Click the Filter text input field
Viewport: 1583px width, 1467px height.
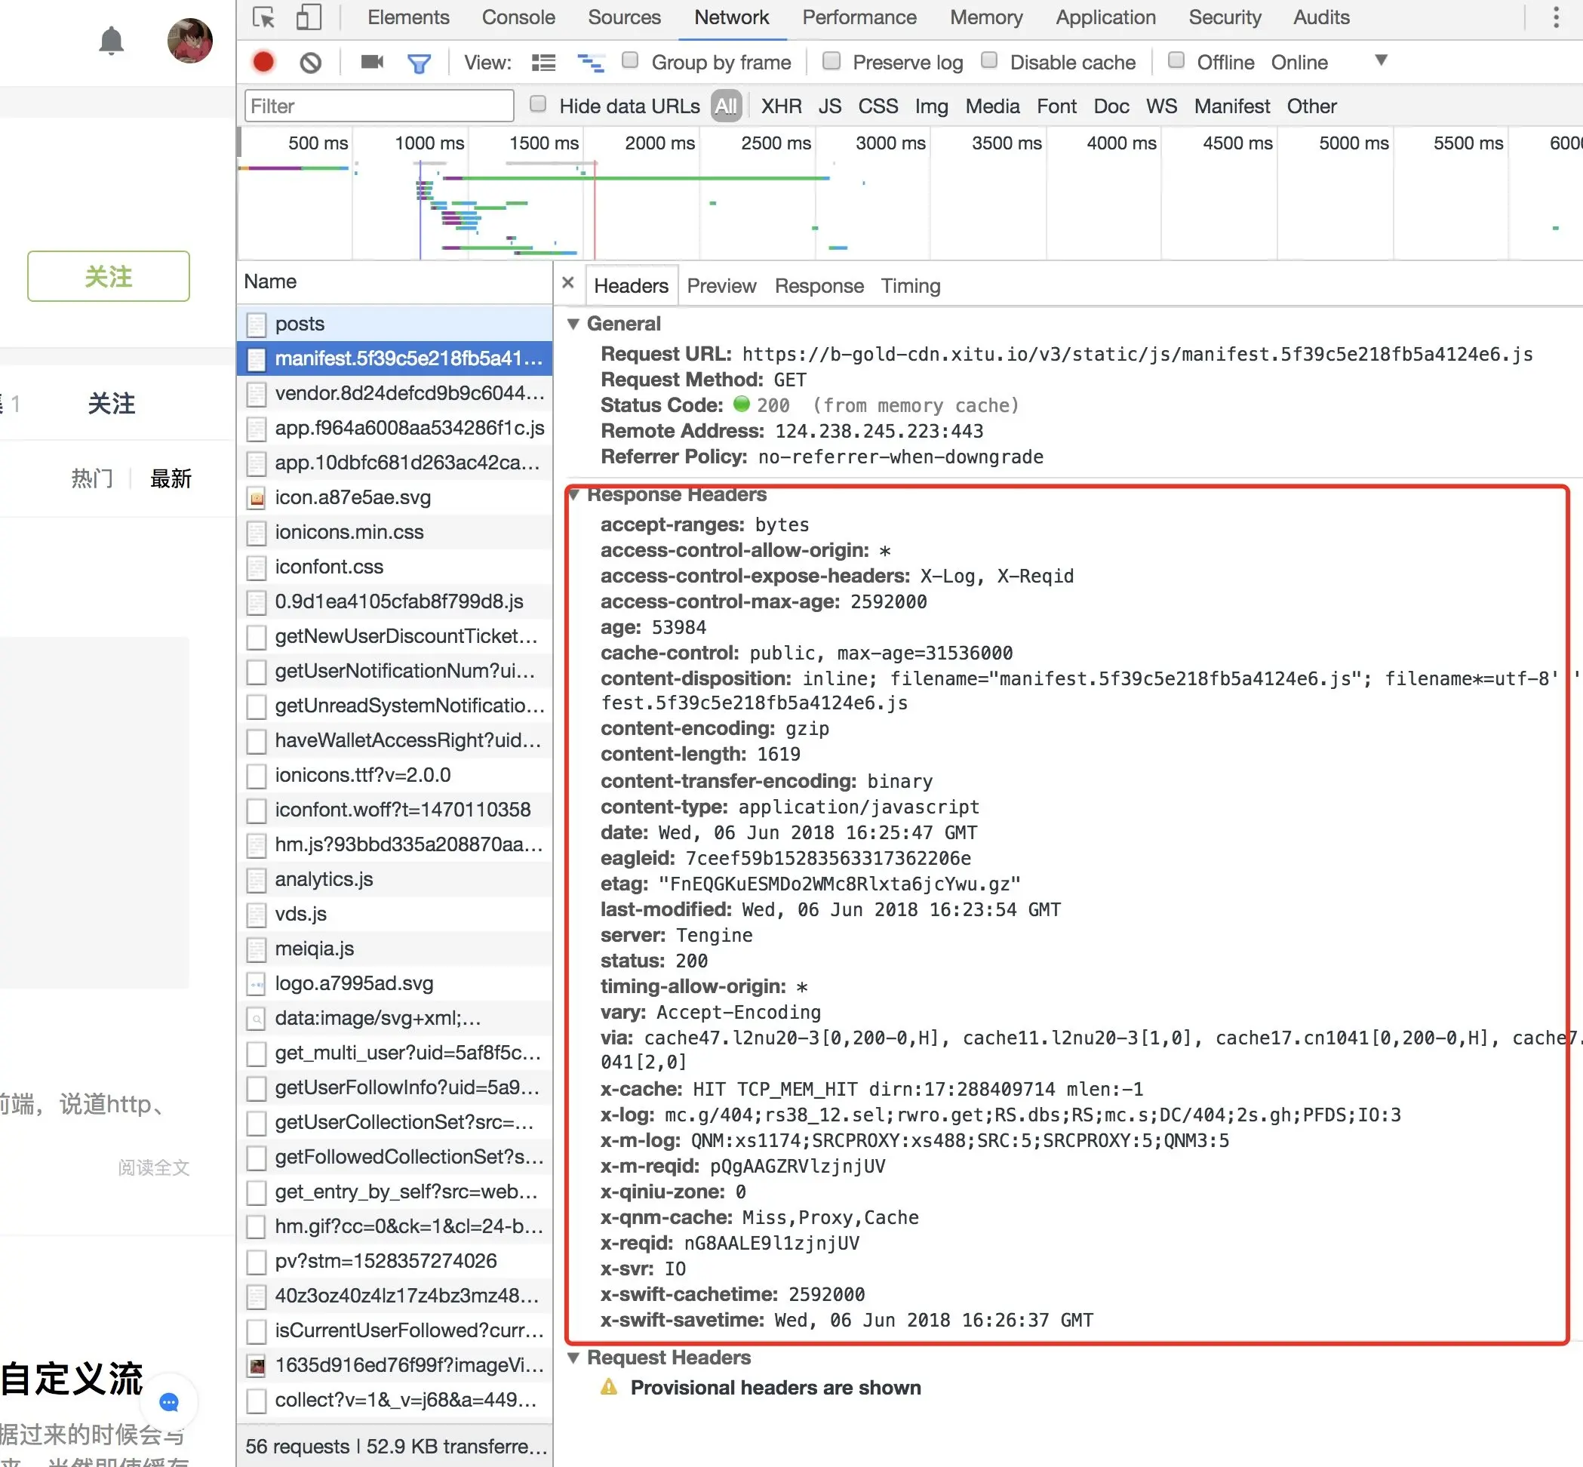tap(379, 106)
